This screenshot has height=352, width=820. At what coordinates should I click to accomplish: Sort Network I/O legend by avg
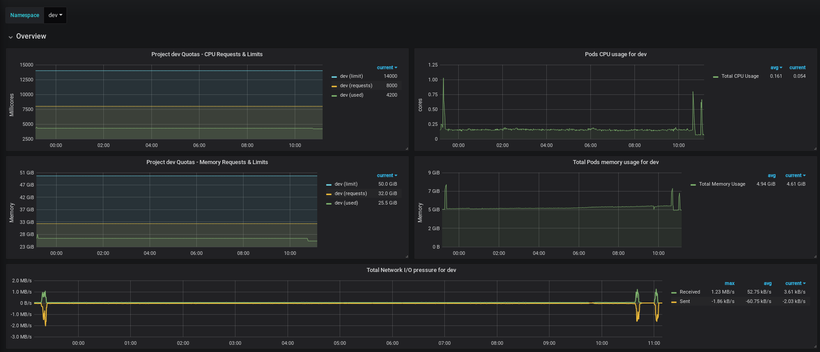click(767, 283)
